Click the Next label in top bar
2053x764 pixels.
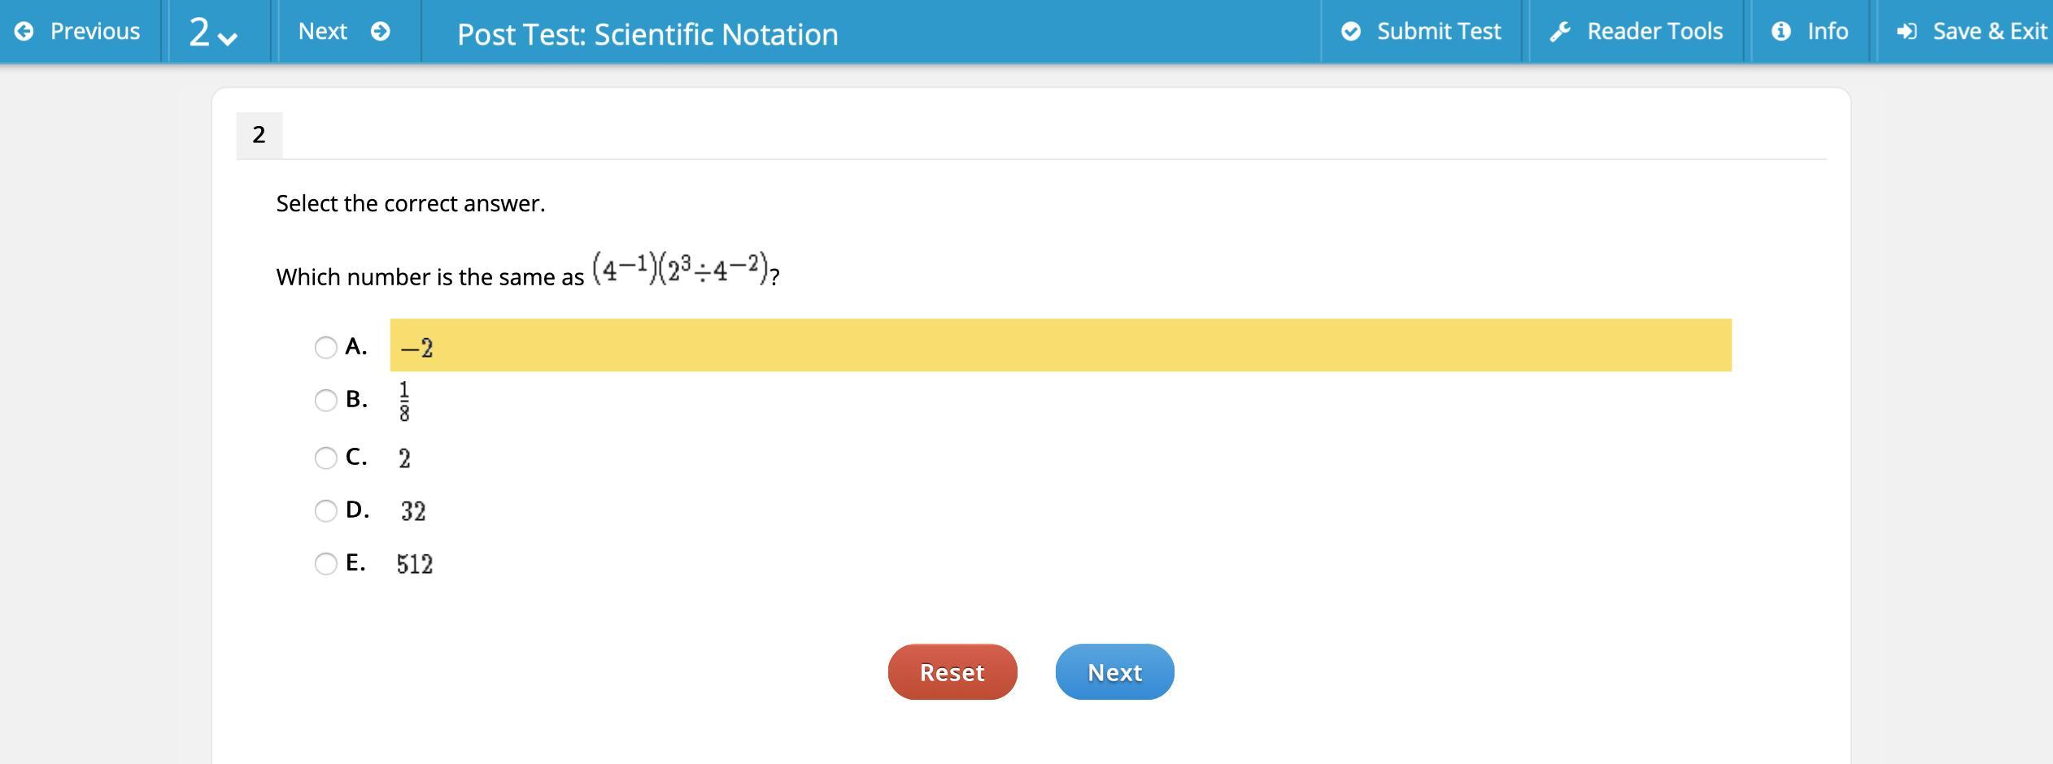coord(322,32)
